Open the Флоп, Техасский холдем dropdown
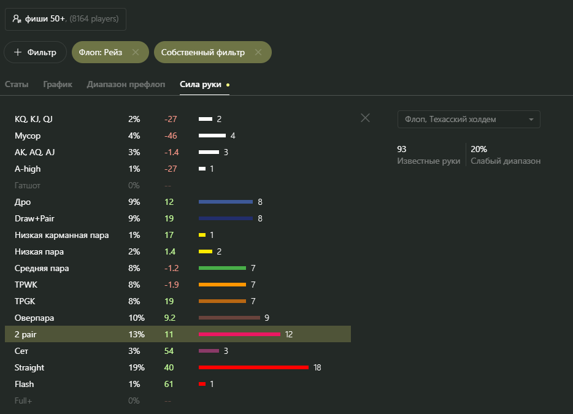This screenshot has width=573, height=414. pos(468,120)
